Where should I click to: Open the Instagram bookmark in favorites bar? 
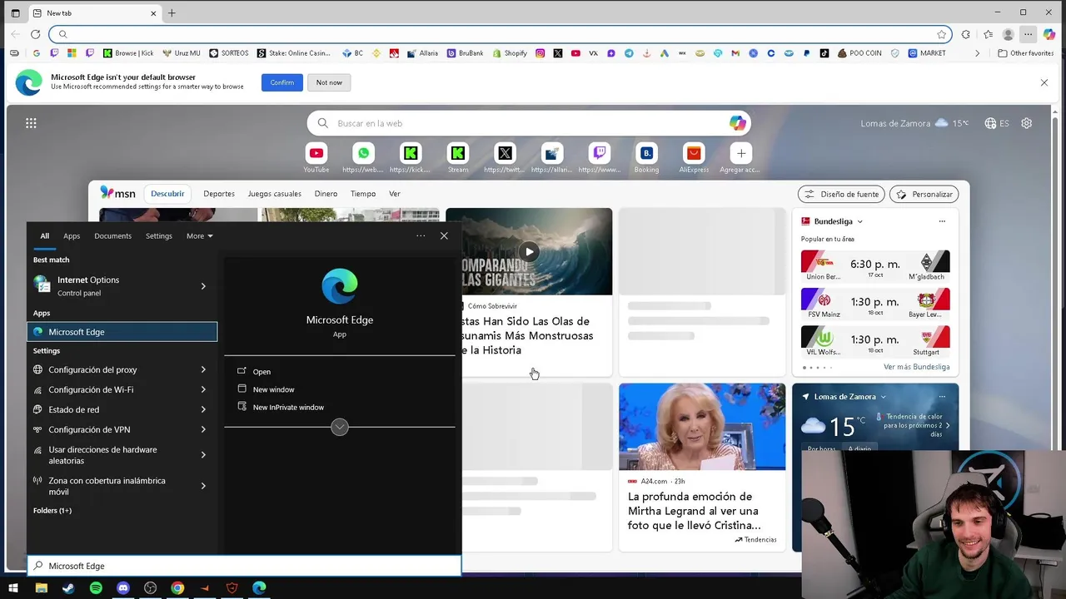click(540, 53)
